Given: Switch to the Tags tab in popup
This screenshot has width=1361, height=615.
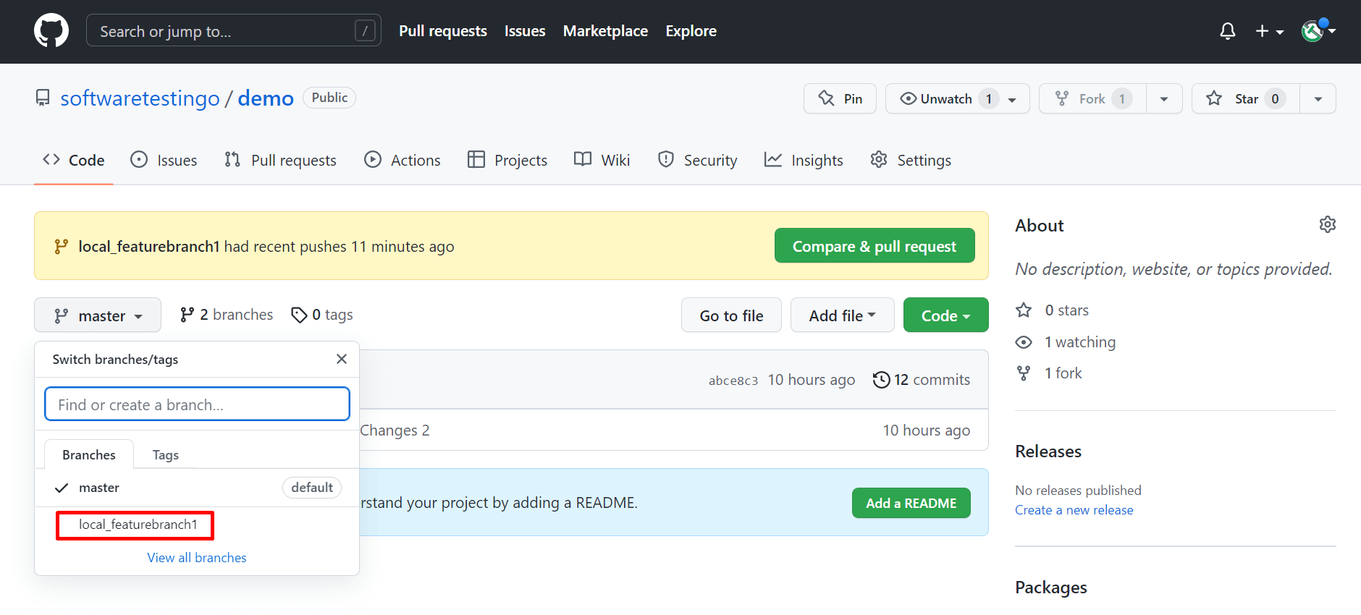Looking at the screenshot, I should click(166, 455).
